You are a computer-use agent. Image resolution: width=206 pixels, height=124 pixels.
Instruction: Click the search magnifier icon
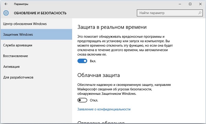click(x=200, y=13)
